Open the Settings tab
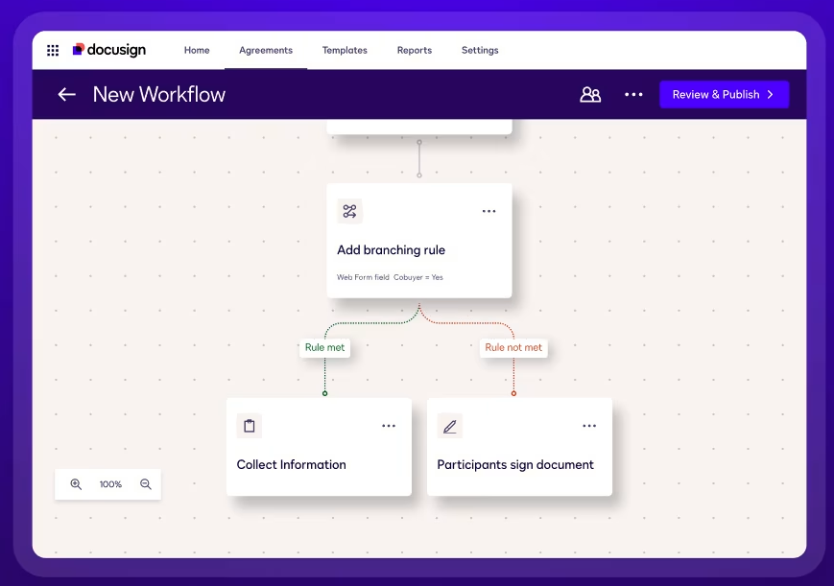834x586 pixels. [480, 50]
